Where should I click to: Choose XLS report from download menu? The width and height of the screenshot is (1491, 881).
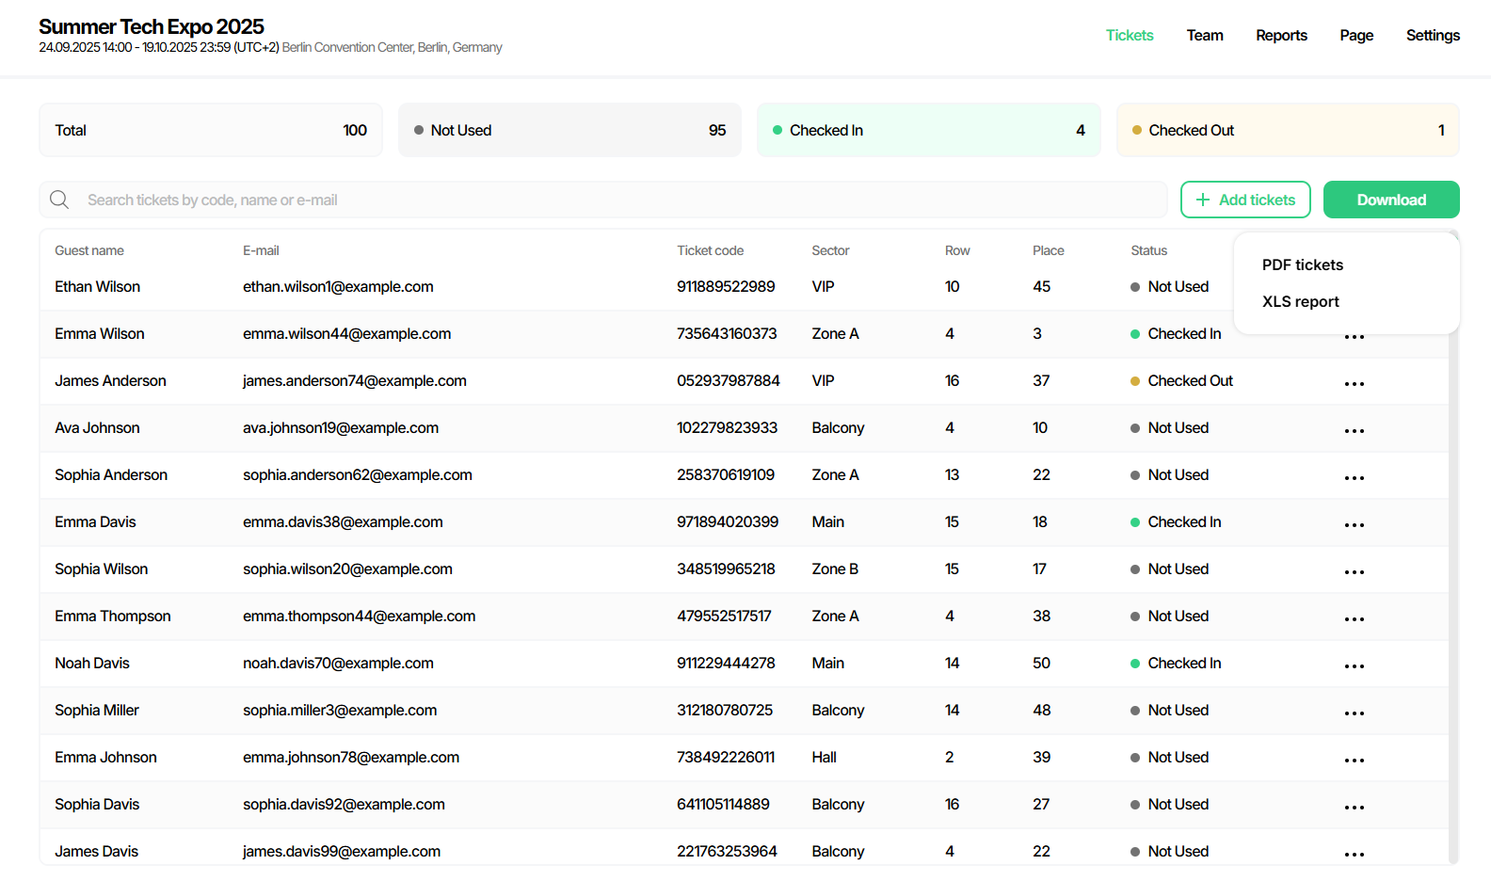pyautogui.click(x=1300, y=302)
